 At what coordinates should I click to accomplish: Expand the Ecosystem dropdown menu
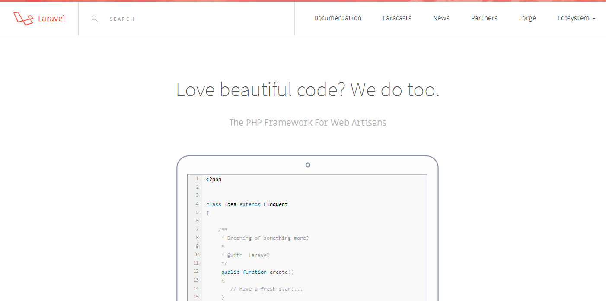(576, 18)
